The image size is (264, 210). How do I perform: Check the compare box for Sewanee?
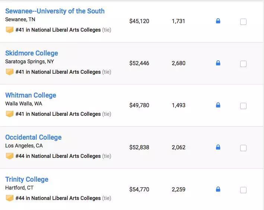coord(243,22)
